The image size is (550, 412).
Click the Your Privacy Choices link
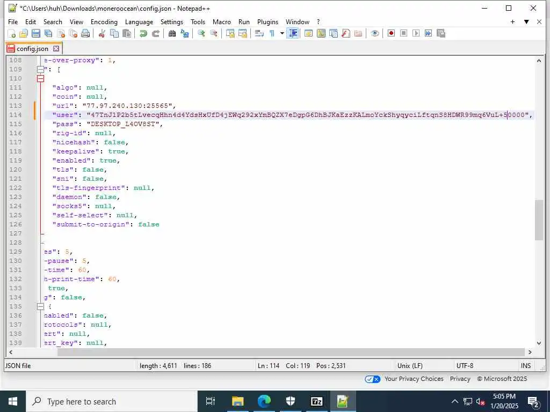(414, 379)
